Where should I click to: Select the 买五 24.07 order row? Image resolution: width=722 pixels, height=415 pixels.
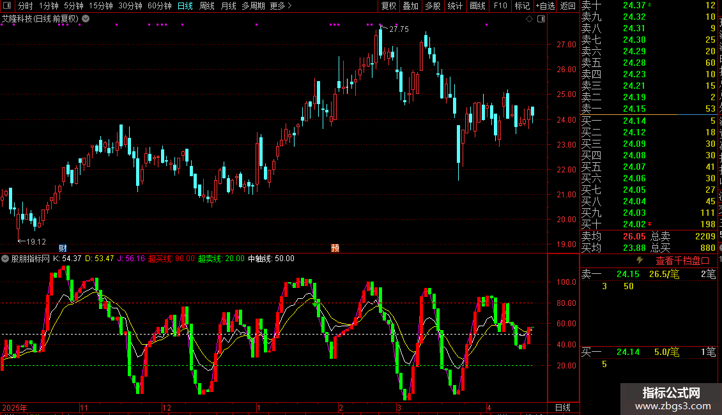[649, 167]
